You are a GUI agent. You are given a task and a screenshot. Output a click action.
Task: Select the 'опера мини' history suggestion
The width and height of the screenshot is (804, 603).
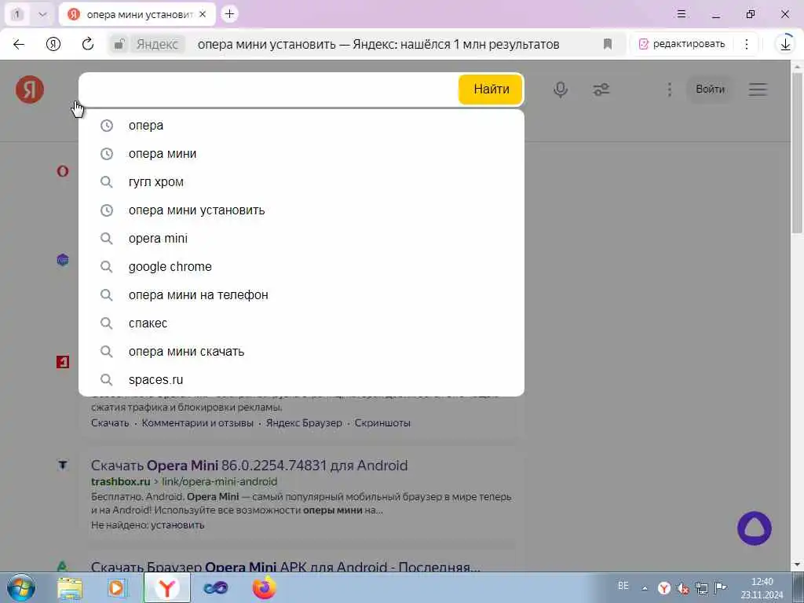(301, 153)
